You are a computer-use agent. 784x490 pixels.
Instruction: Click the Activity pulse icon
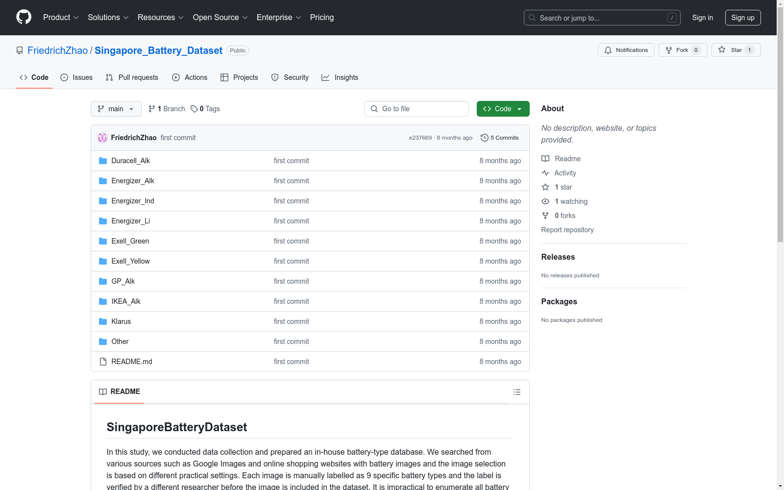[545, 173]
